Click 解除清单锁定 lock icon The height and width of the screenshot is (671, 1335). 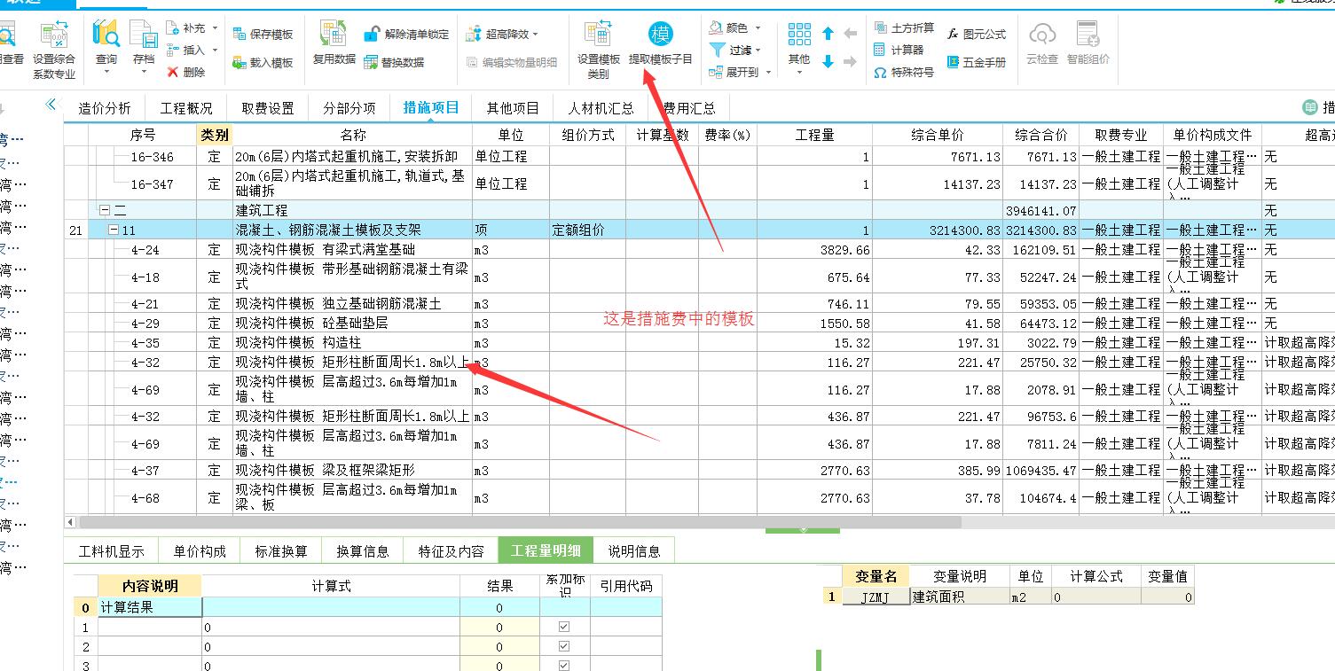pyautogui.click(x=372, y=35)
